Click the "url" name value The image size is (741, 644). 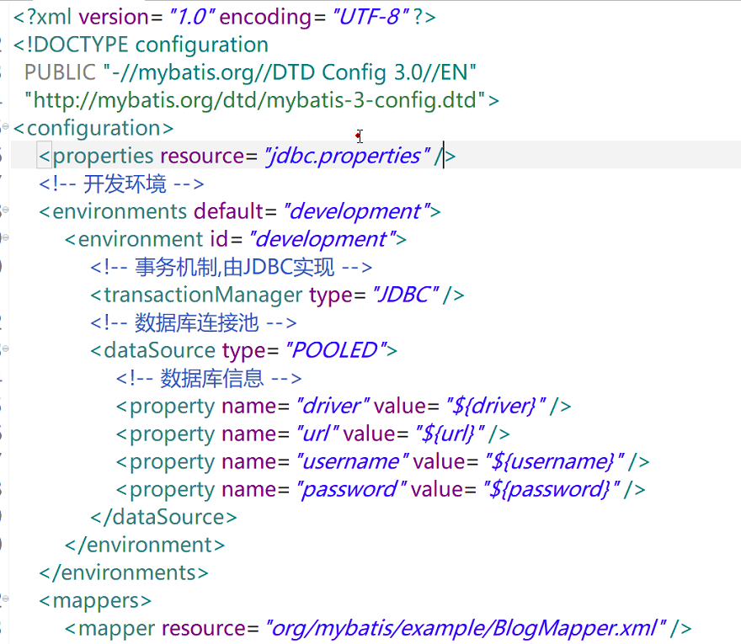tap(317, 434)
